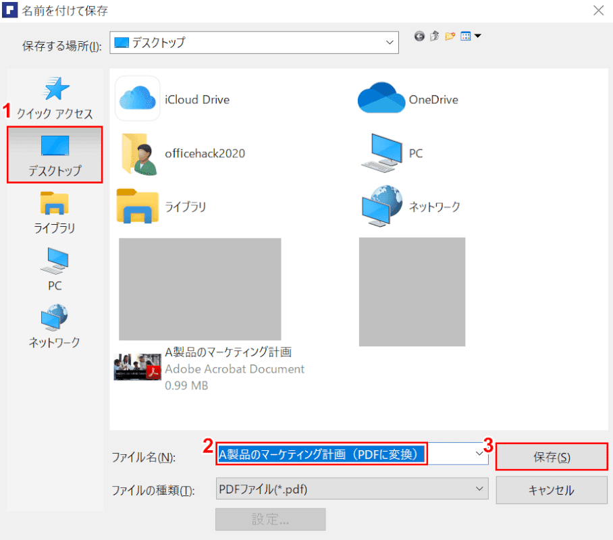Click the iCloud Drive label
Viewport: 613px width, 540px height.
pyautogui.click(x=197, y=100)
